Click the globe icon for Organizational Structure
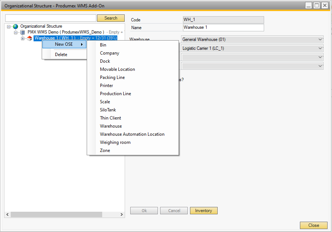332x232 pixels. point(15,27)
